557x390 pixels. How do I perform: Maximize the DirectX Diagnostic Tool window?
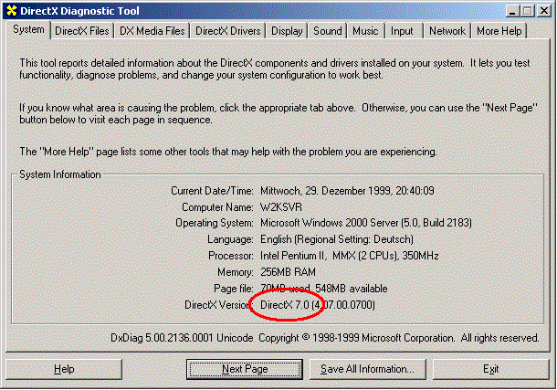pos(528,11)
